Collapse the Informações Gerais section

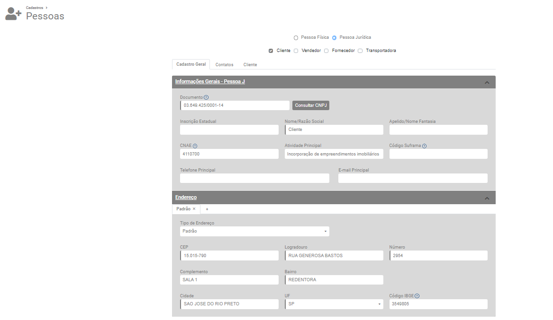pos(487,82)
